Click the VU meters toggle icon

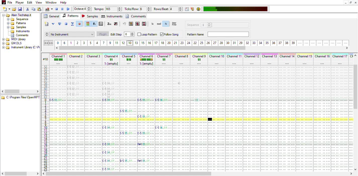(88, 24)
